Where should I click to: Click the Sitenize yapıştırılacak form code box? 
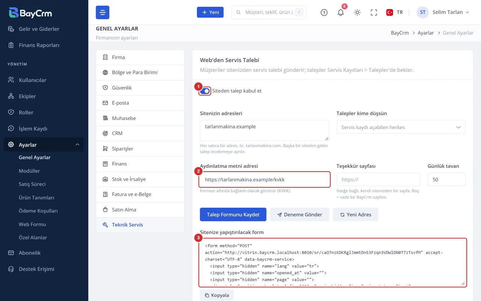pos(333,263)
